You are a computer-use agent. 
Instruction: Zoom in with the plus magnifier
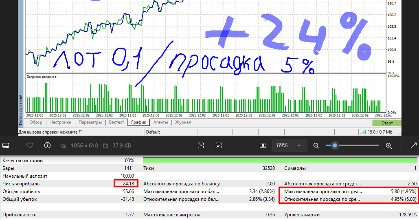click(389, 146)
